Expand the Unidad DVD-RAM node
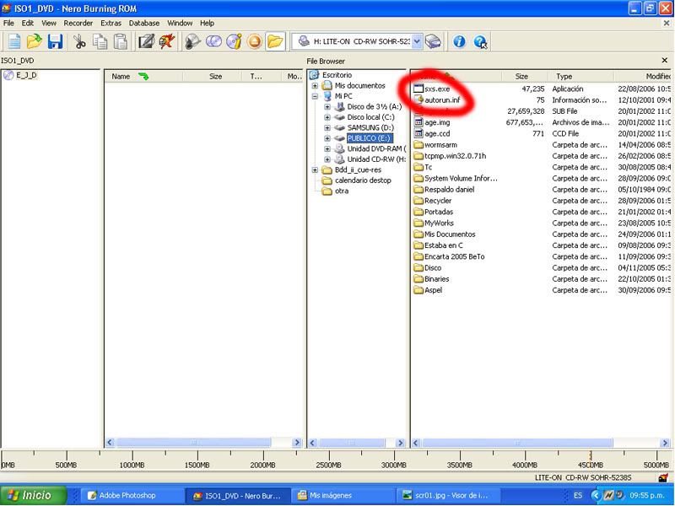675x506 pixels. (x=327, y=149)
